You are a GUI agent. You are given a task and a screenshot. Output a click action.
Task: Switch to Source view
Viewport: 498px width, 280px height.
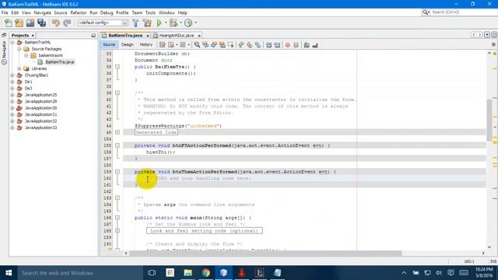tap(109, 45)
